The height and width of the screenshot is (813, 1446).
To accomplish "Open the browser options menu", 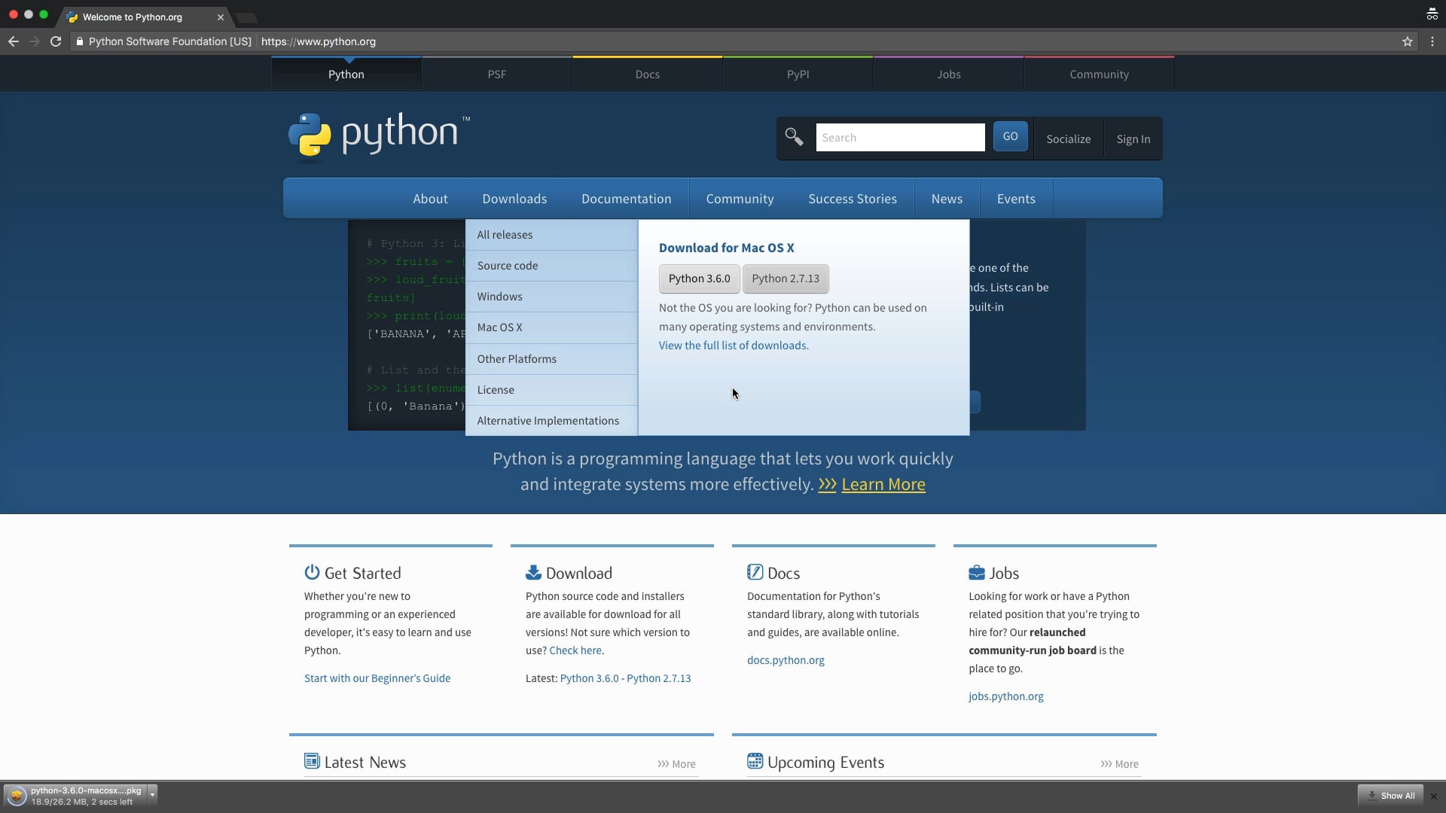I will (1432, 41).
